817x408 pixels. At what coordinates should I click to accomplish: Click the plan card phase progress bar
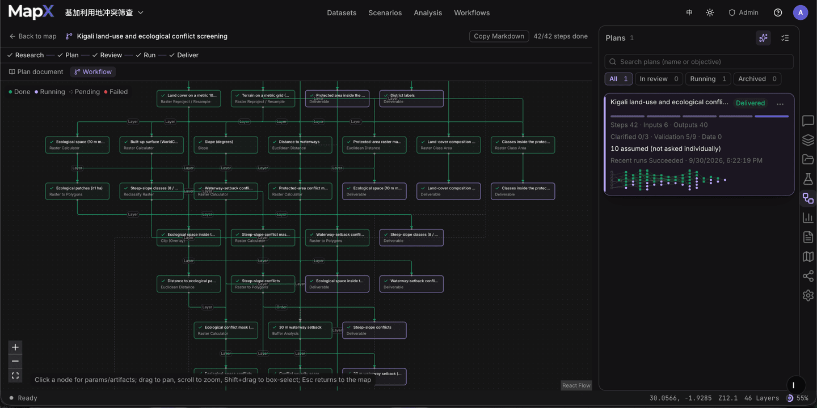tap(700, 116)
